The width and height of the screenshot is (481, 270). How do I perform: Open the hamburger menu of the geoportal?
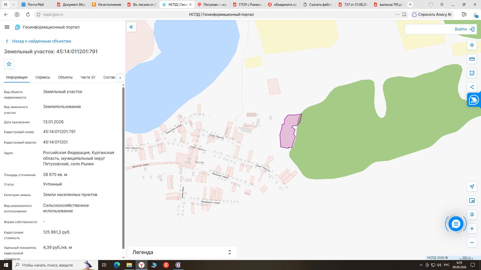(7, 27)
